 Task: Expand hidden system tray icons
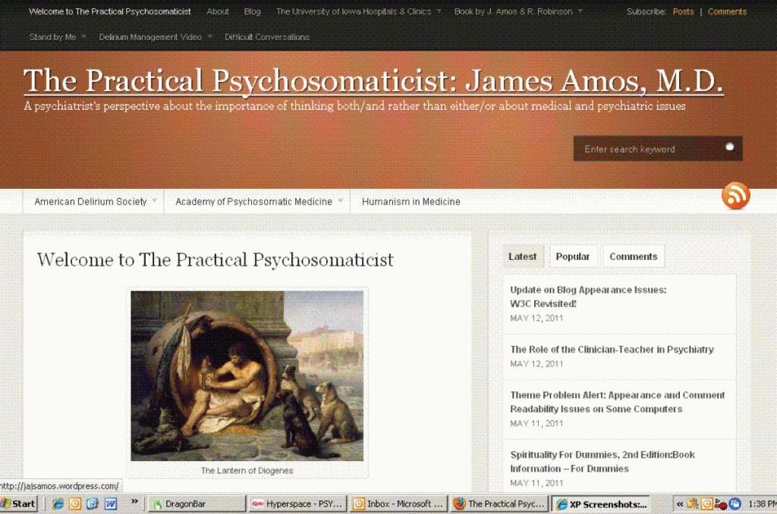pyautogui.click(x=680, y=504)
